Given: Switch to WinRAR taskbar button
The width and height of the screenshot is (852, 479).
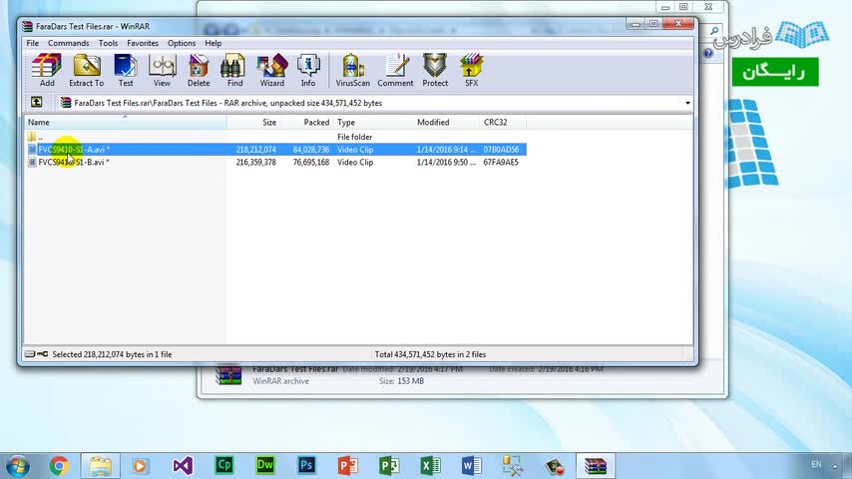Looking at the screenshot, I should pyautogui.click(x=596, y=466).
